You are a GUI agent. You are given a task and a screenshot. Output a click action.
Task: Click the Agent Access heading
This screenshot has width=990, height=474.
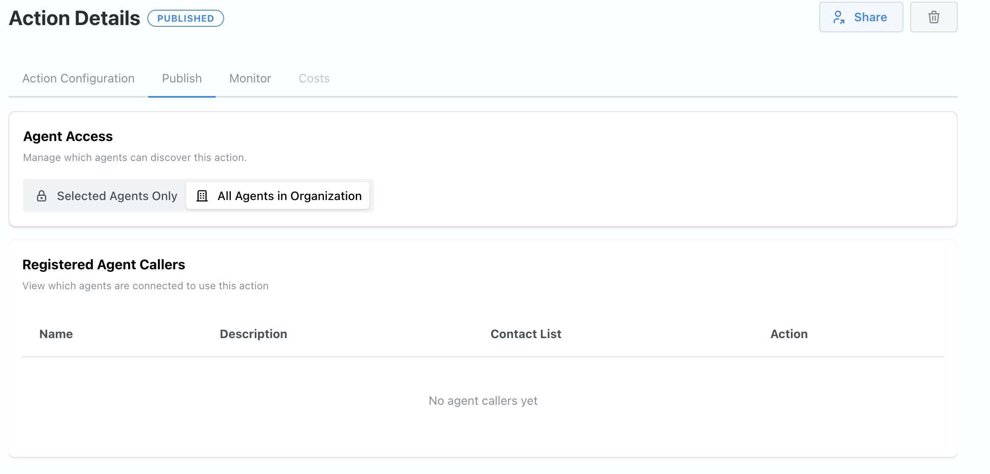68,136
